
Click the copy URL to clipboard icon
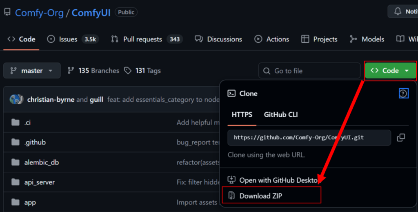401,138
